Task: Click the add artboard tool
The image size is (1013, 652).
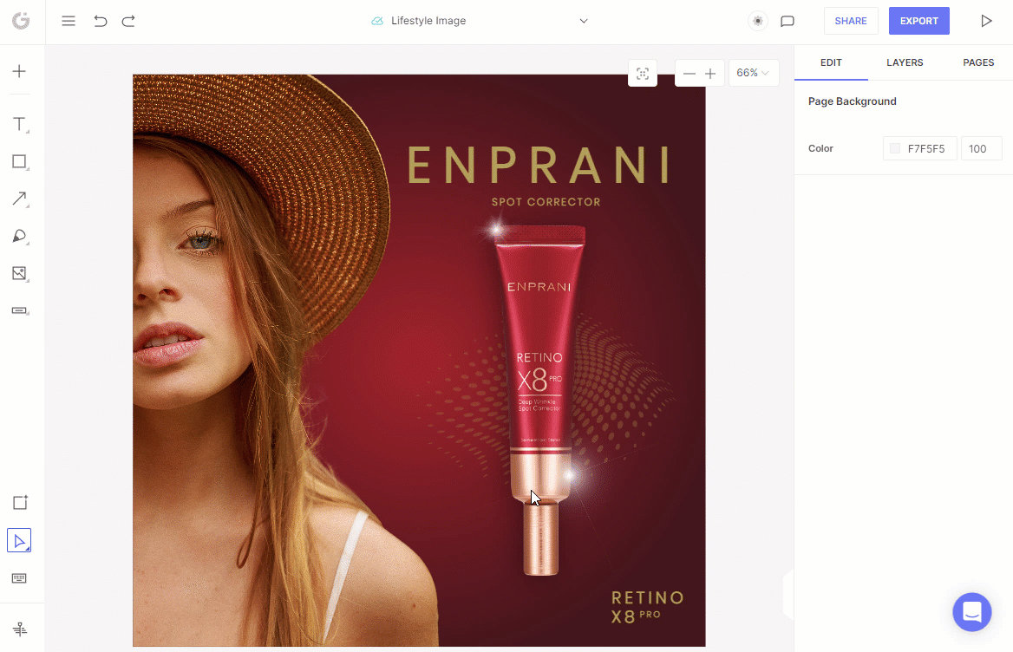Action: 20,502
